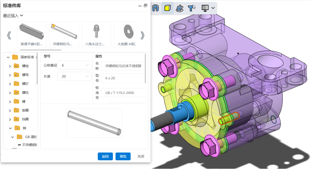Click the view orientation icon
This screenshot has height=169, width=311.
(180, 8)
